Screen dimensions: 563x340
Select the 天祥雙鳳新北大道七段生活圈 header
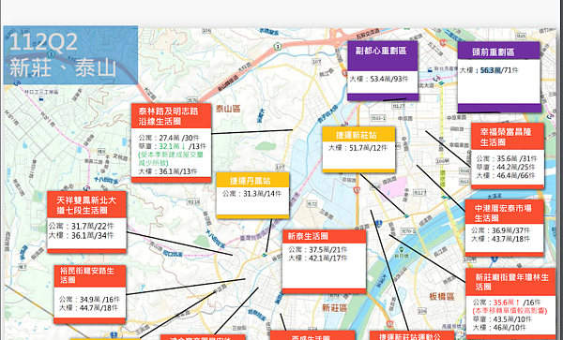click(86, 204)
